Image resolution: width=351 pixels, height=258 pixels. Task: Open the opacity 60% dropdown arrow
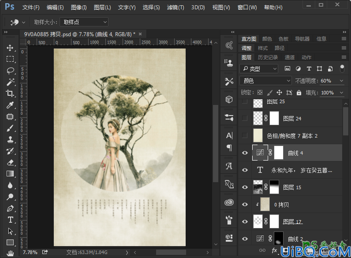coord(341,81)
